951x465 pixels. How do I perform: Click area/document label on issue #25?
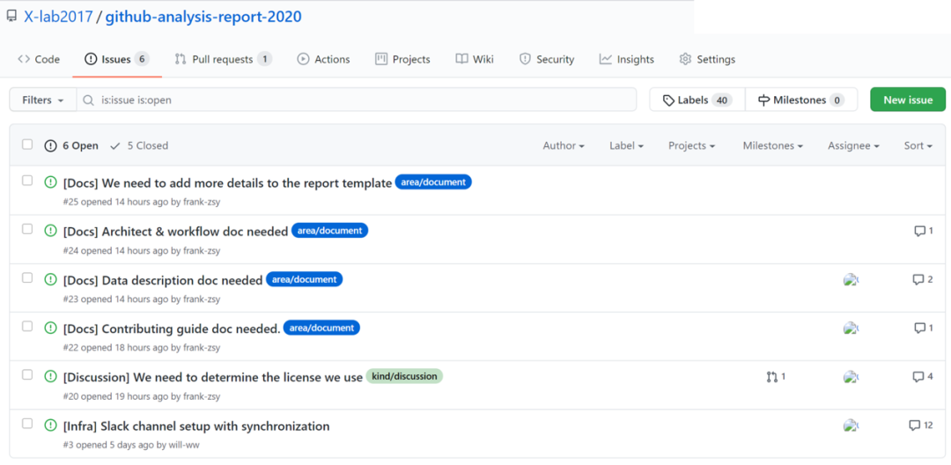pos(433,182)
